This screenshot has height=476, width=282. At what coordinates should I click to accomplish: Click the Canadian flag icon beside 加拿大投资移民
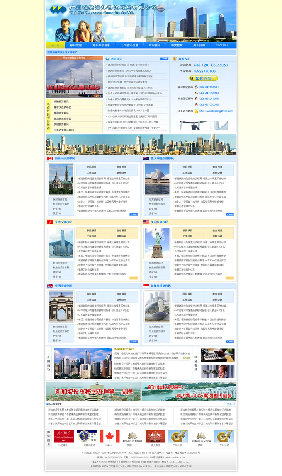point(50,158)
